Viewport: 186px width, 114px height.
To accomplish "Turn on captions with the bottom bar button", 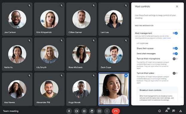I will click(x=84, y=111).
